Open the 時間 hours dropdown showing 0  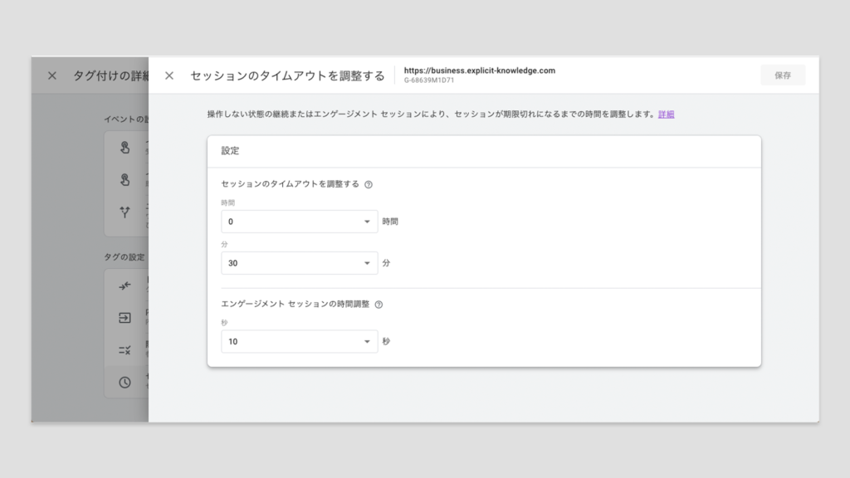pos(299,222)
